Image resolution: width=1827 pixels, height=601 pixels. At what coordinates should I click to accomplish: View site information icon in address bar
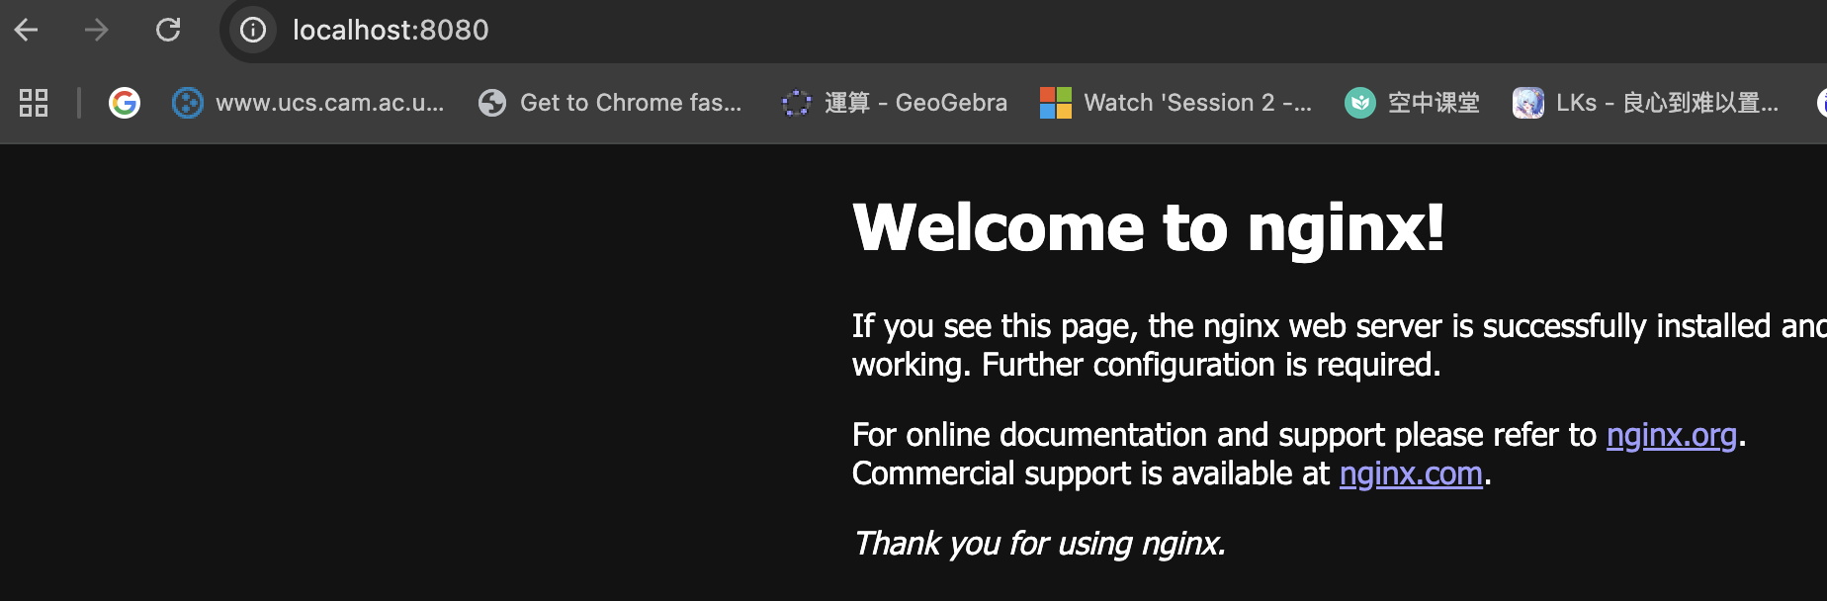253,30
